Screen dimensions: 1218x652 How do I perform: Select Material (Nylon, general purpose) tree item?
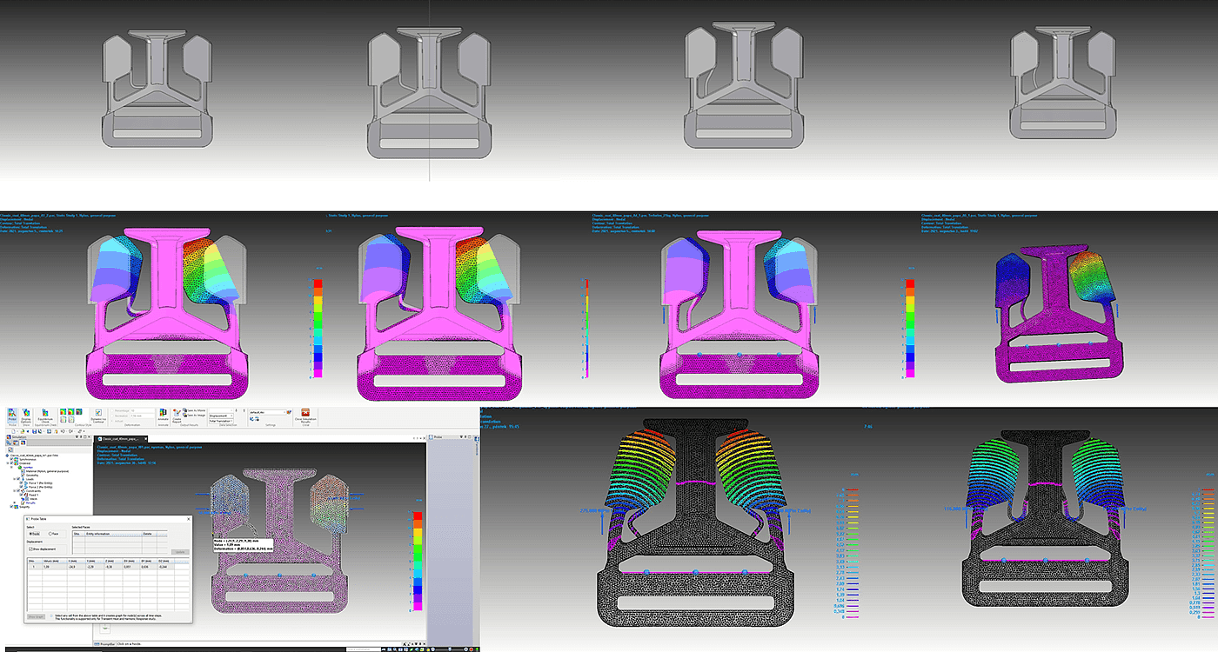pos(47,471)
